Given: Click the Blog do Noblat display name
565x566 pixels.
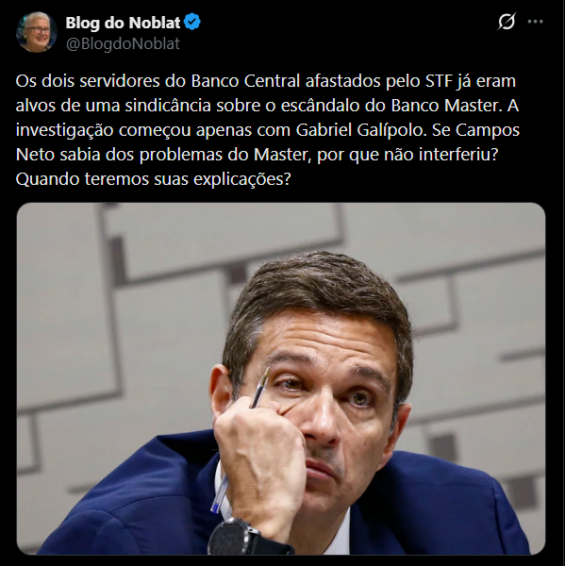Looking at the screenshot, I should pos(123,23).
